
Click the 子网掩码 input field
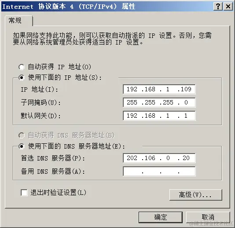tap(159, 103)
